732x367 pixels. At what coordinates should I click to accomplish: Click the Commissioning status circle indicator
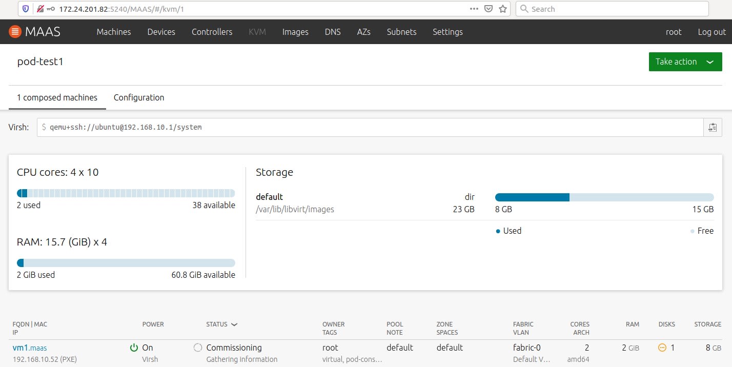(x=198, y=348)
